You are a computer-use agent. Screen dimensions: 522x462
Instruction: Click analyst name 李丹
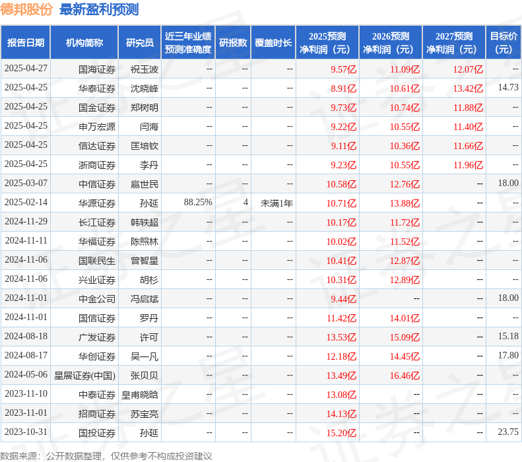(x=148, y=165)
